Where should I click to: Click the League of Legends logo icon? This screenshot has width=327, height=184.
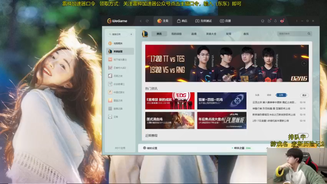pyautogui.click(x=145, y=34)
